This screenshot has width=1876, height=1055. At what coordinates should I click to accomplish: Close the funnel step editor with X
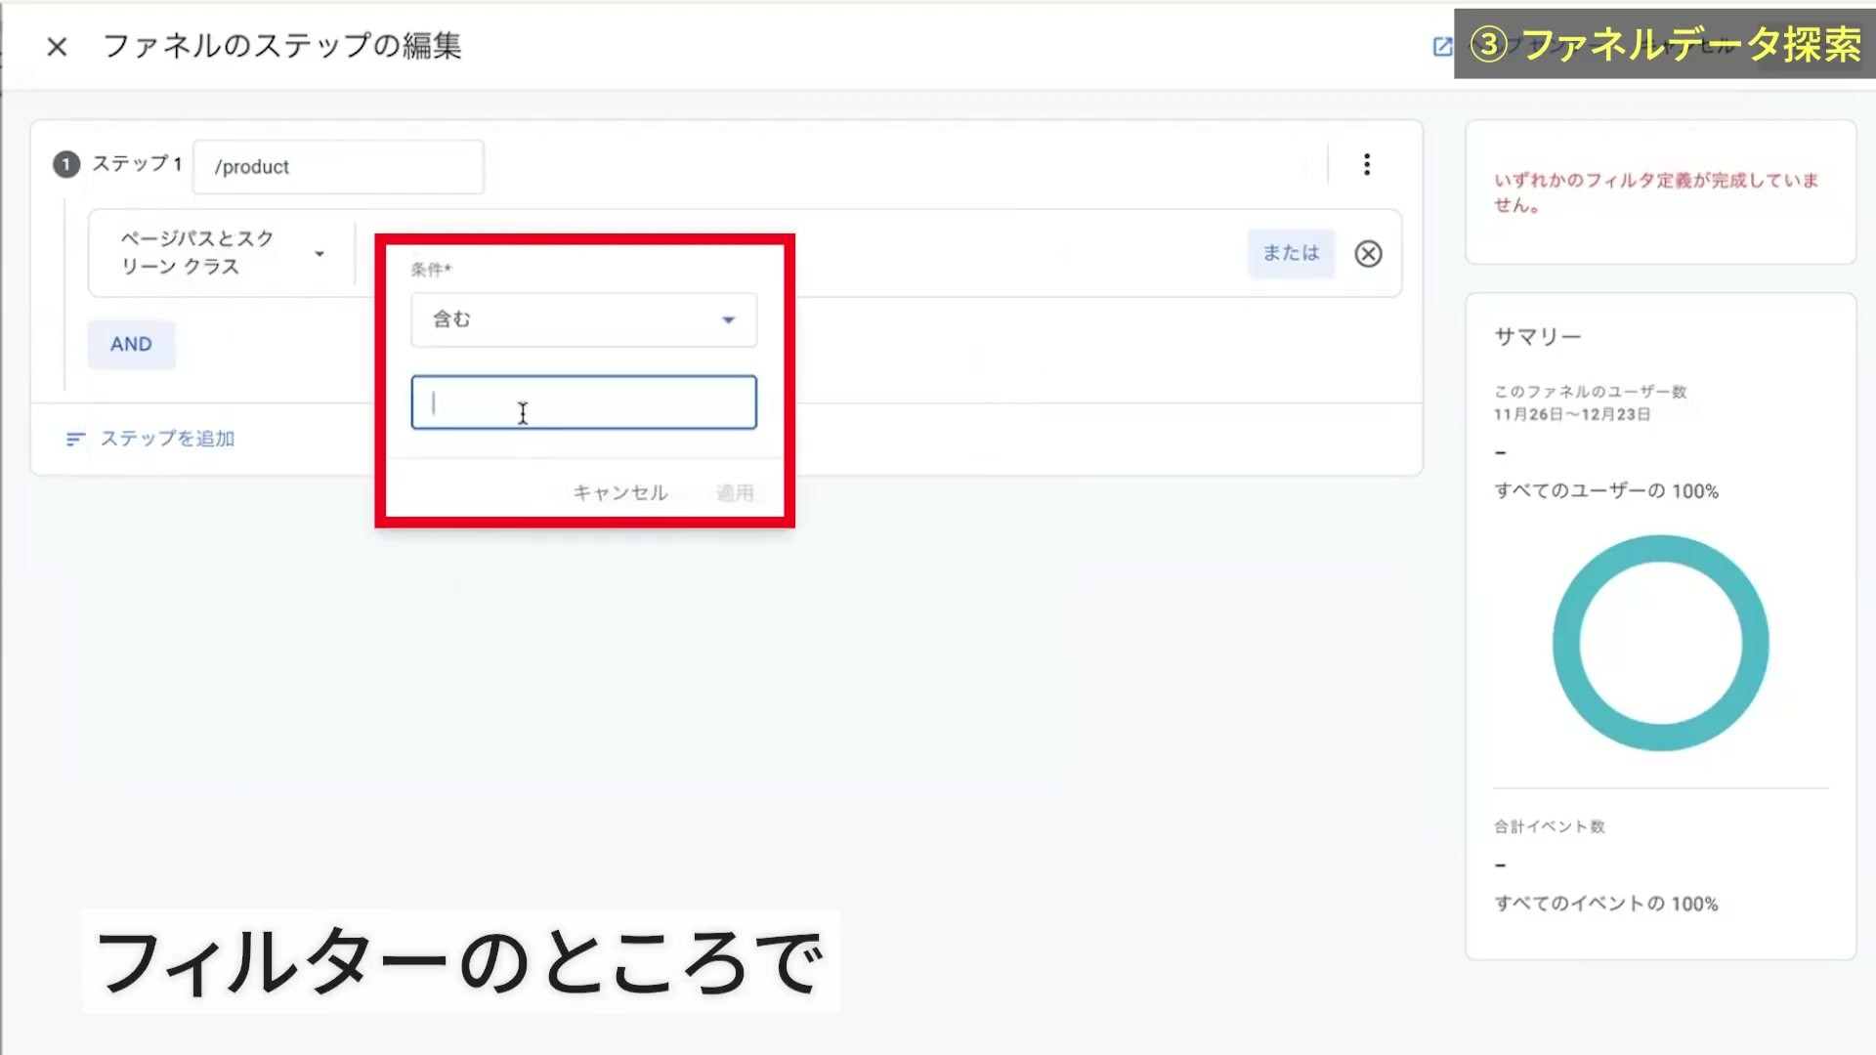57,46
